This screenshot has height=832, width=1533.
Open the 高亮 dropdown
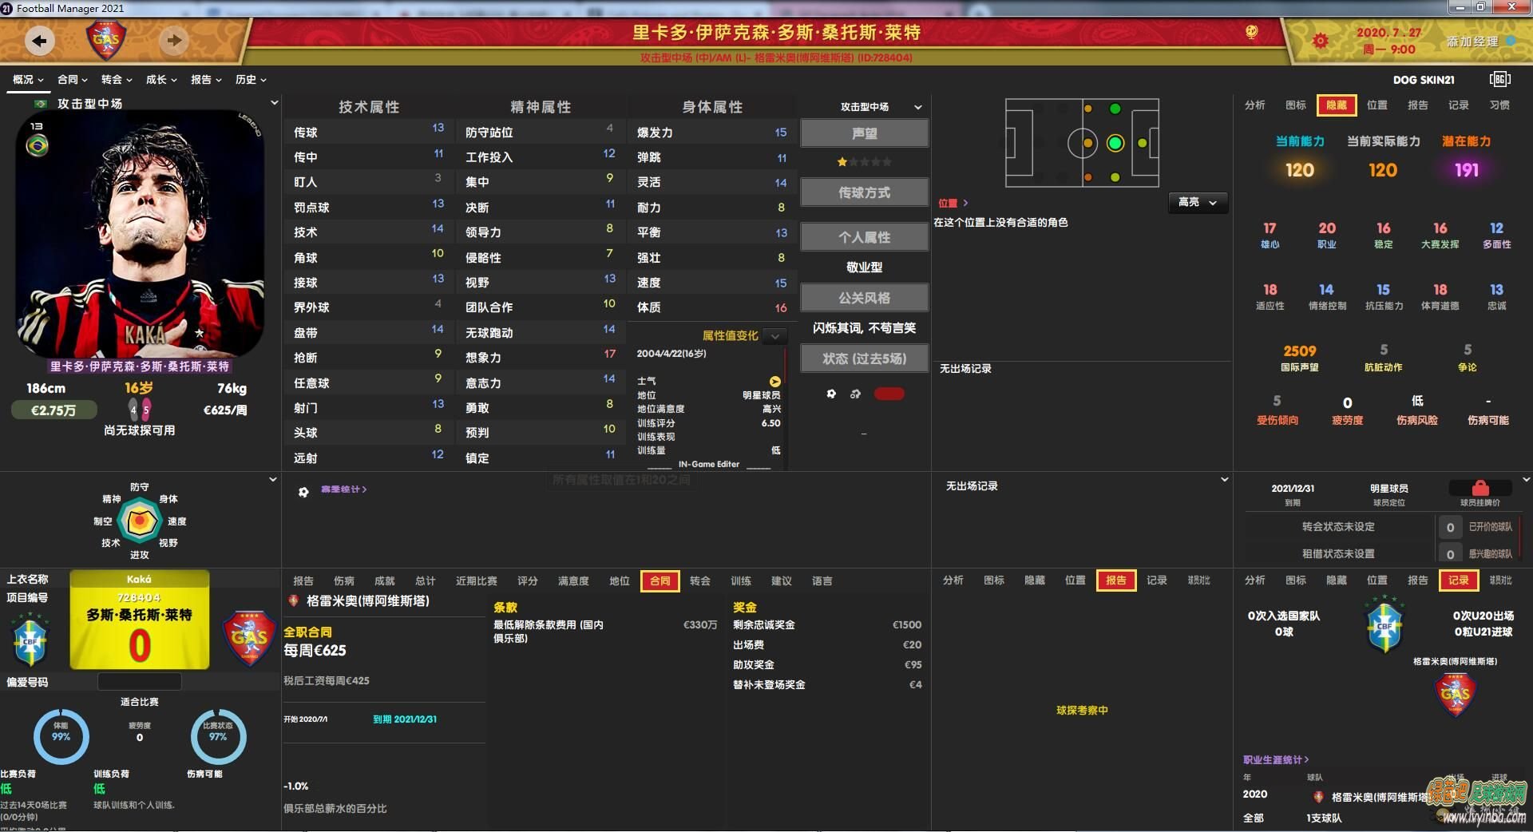pyautogui.click(x=1198, y=203)
